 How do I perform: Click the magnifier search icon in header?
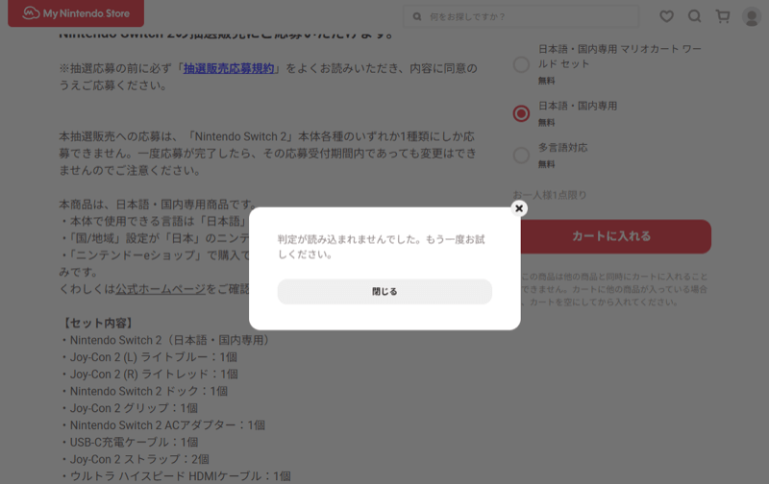click(694, 16)
